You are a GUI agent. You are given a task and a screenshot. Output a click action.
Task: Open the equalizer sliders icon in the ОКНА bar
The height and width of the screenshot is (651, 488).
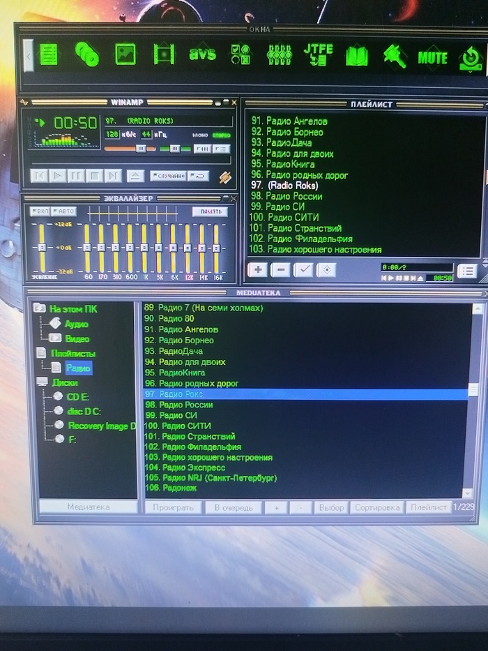coord(280,55)
